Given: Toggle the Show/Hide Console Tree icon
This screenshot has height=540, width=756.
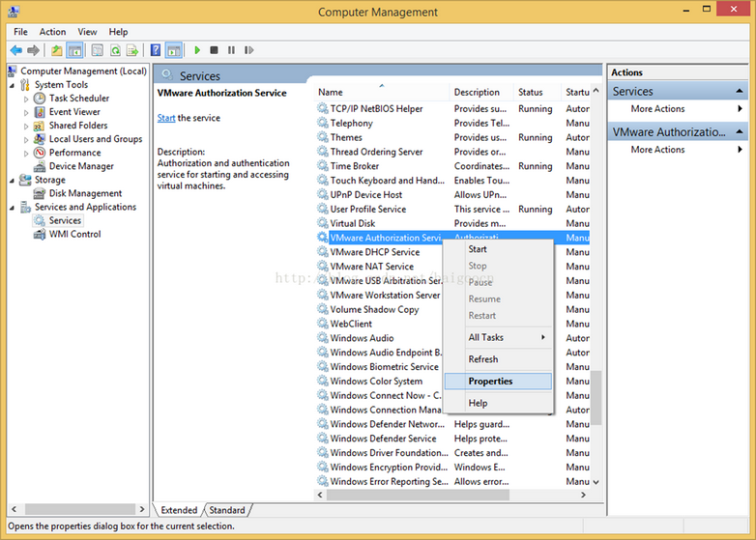Looking at the screenshot, I should (x=74, y=50).
